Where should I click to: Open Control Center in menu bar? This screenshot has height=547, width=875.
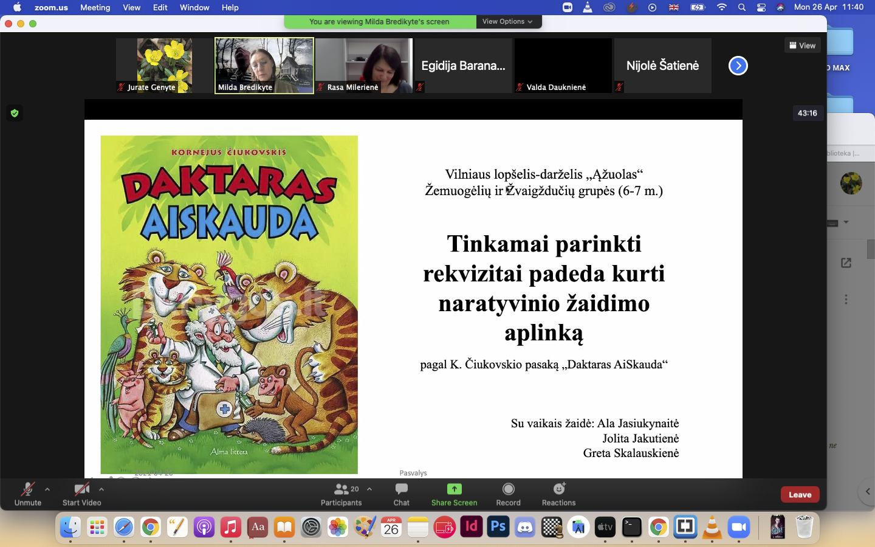coord(761,7)
